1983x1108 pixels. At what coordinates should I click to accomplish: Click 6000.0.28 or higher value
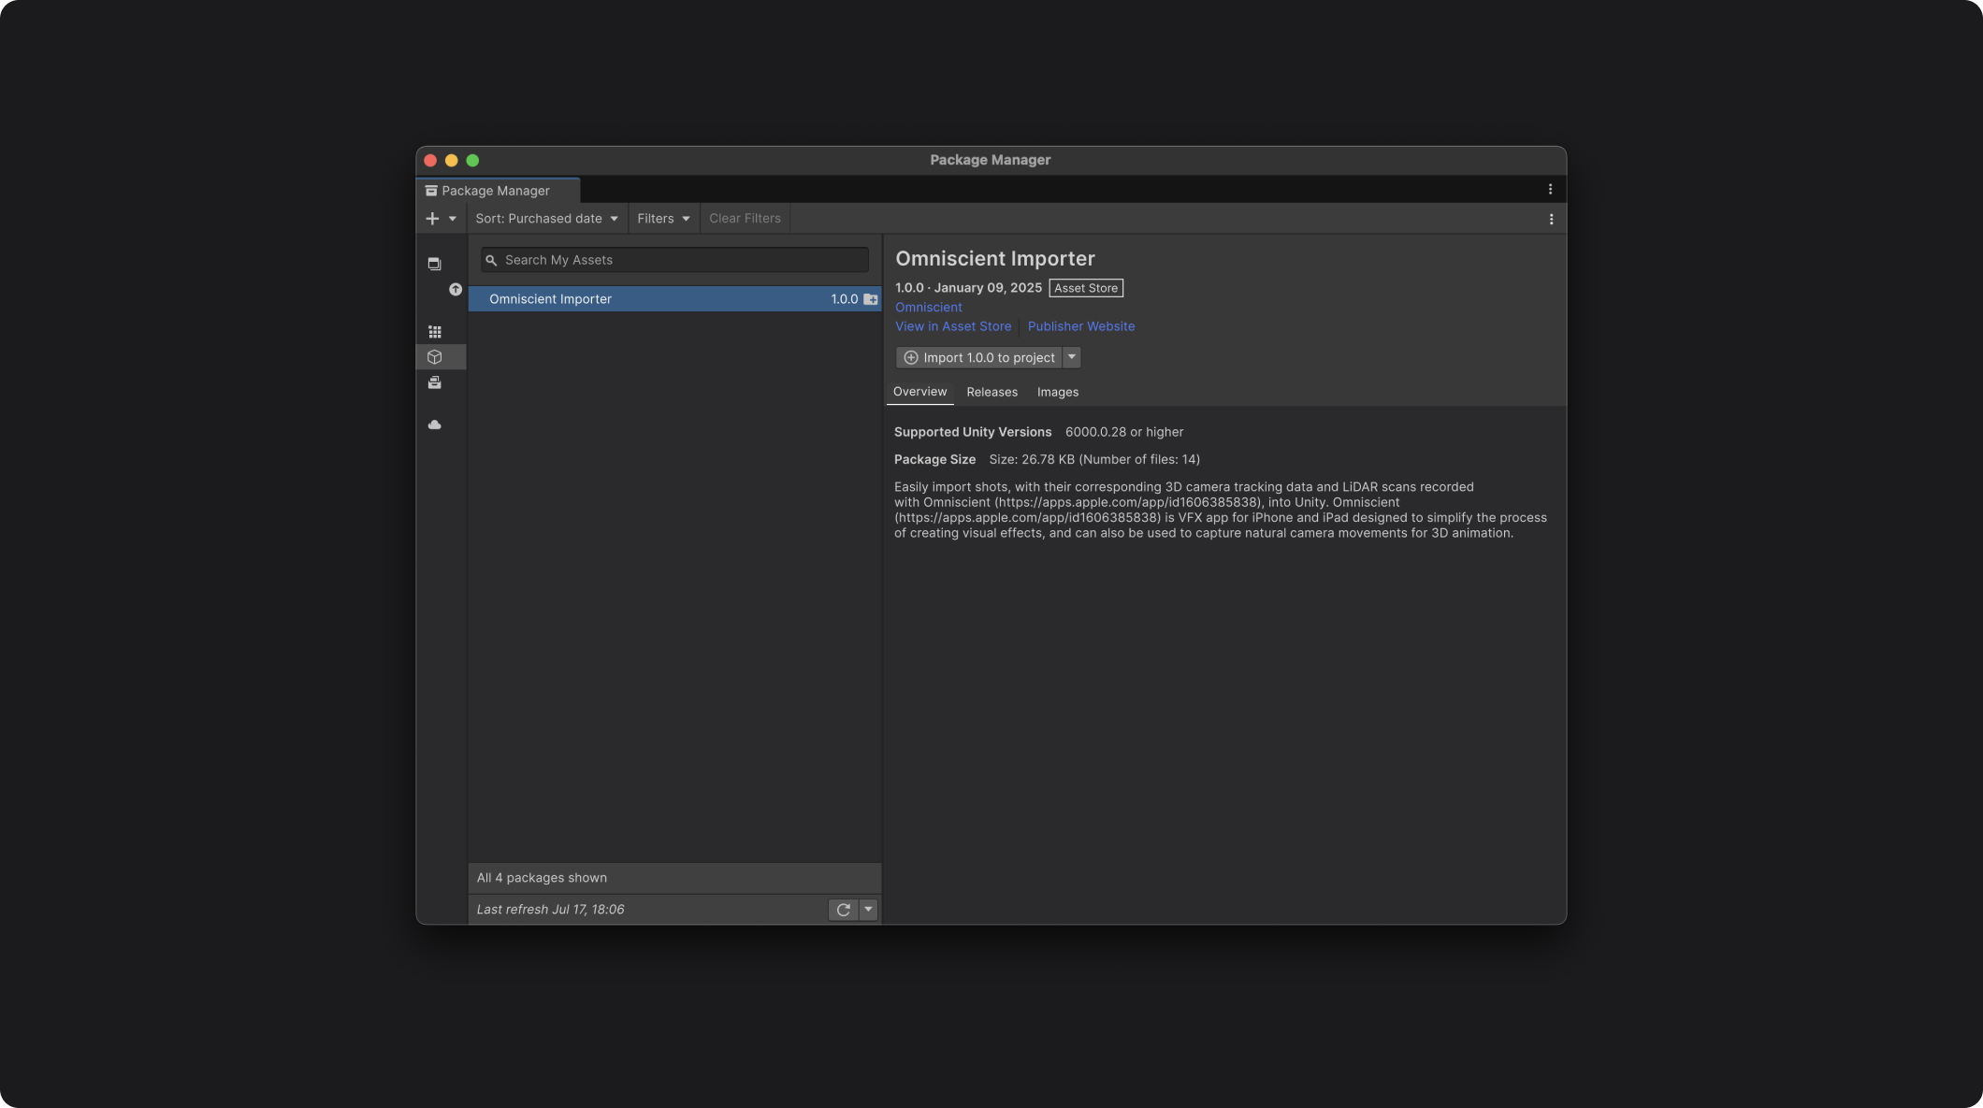[1124, 432]
